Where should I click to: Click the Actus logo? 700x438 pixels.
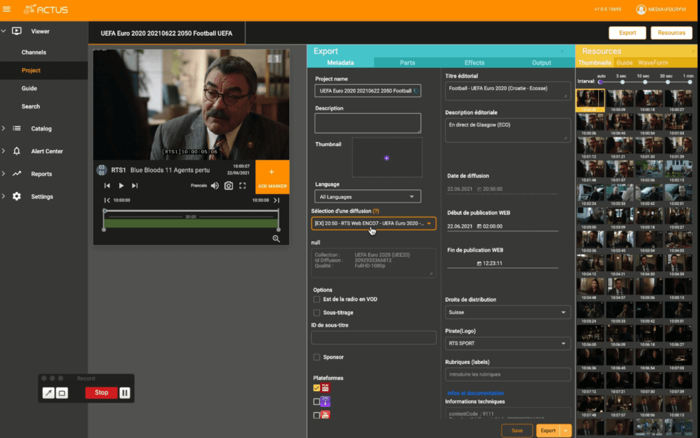[46, 9]
